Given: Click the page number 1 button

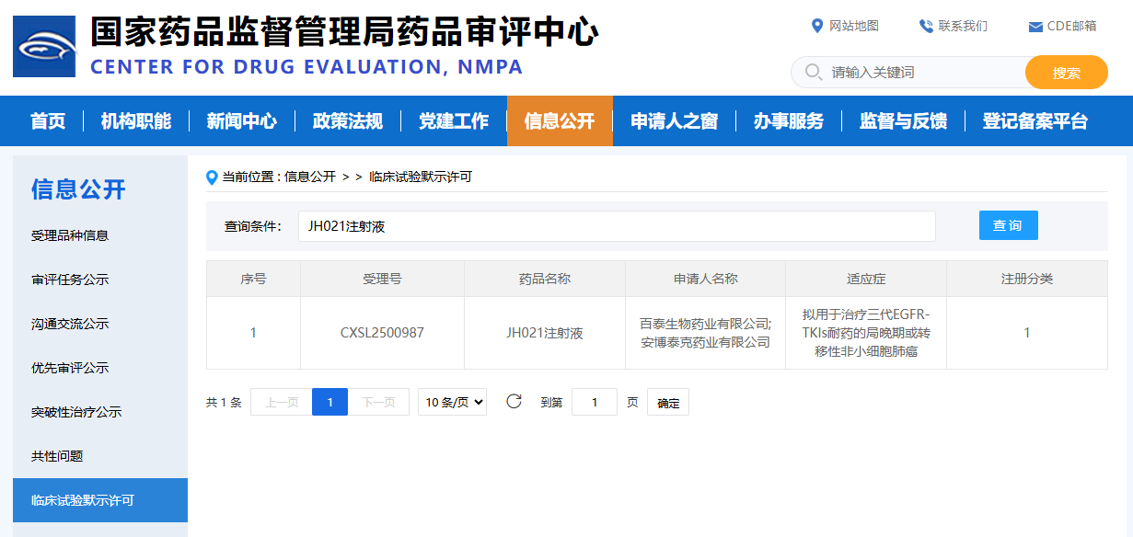Looking at the screenshot, I should click(x=329, y=402).
